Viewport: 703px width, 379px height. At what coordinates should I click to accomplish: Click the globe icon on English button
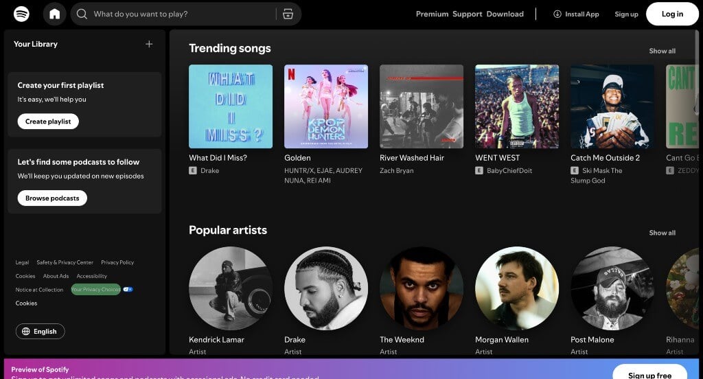click(x=26, y=332)
